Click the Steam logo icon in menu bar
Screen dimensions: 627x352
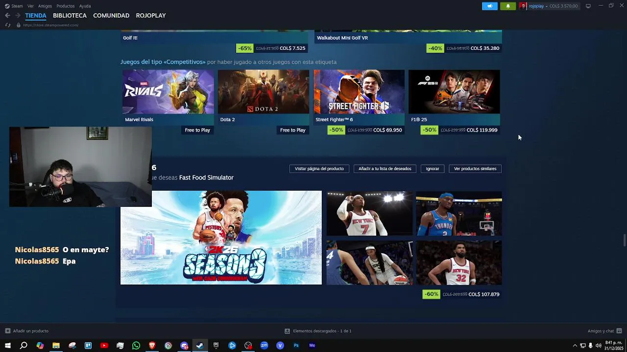click(x=7, y=6)
